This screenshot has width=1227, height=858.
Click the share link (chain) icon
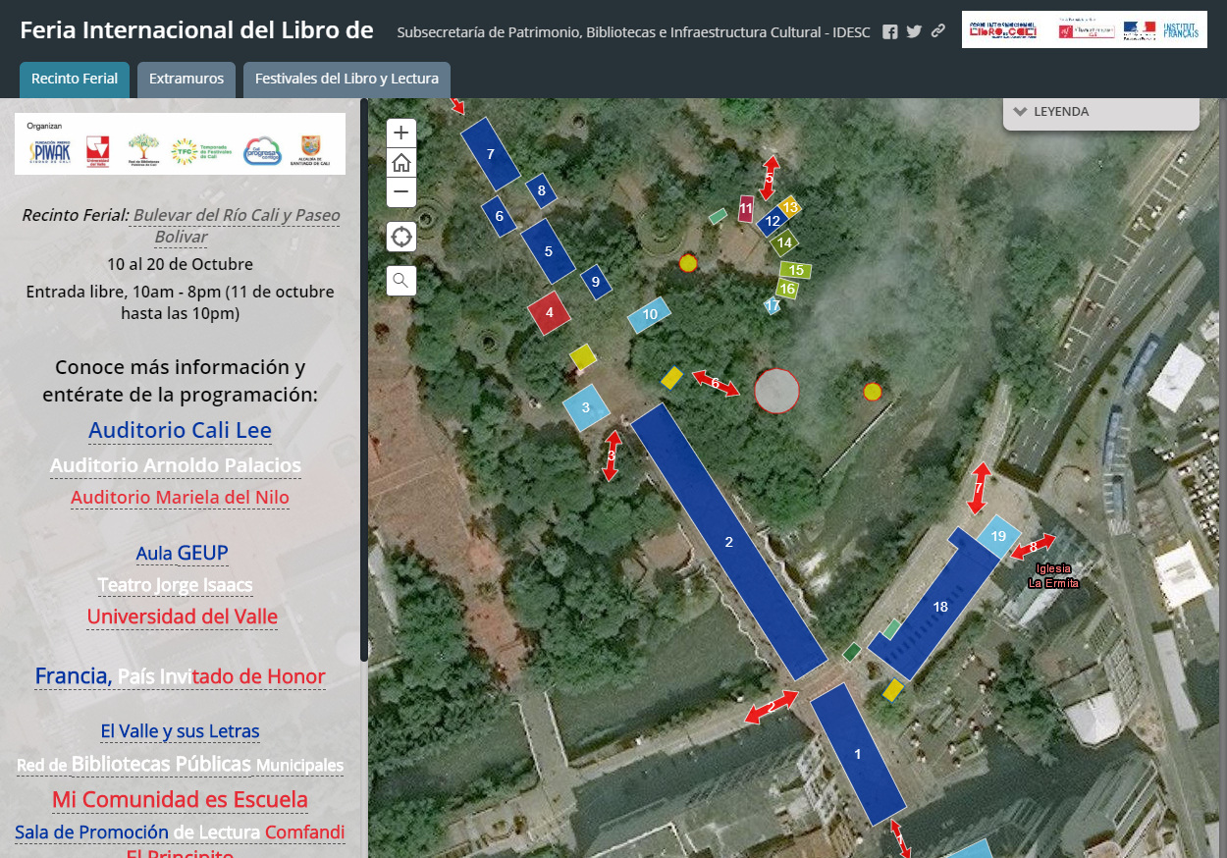[937, 31]
